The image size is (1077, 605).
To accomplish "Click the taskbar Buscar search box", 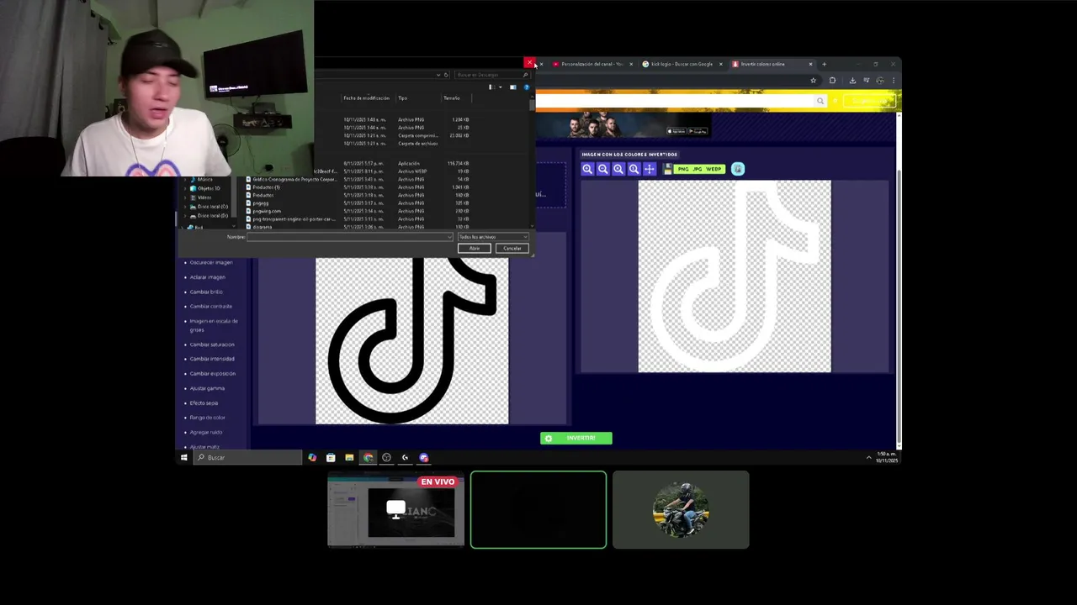I will pyautogui.click(x=247, y=457).
